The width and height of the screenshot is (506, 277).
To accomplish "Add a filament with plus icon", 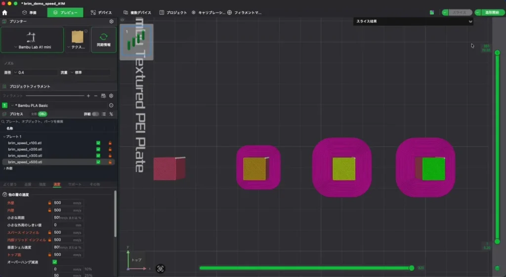I will coord(88,96).
